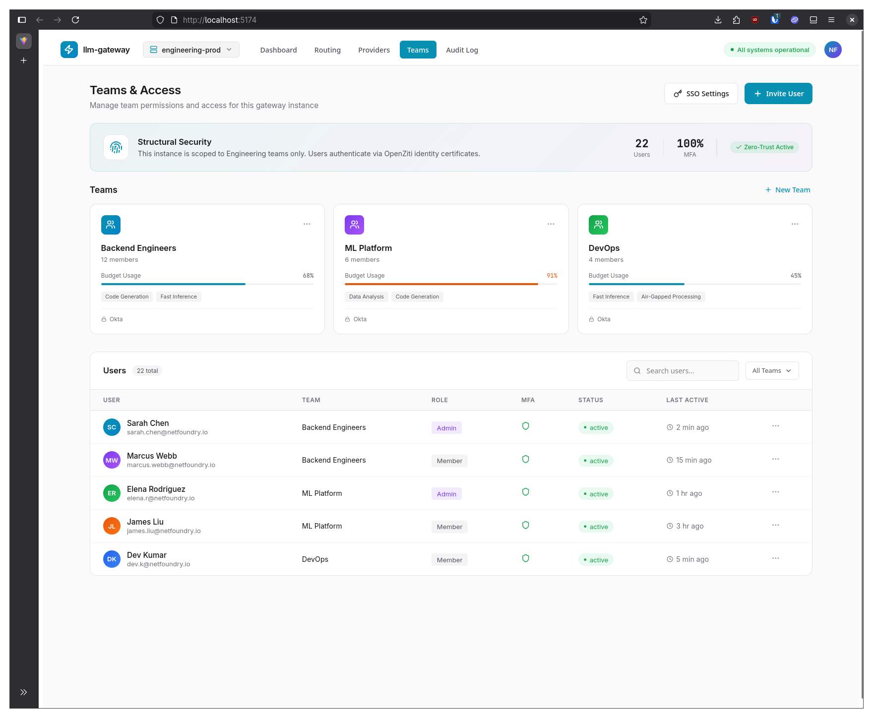Switch to the Audit Log tab

pos(462,50)
